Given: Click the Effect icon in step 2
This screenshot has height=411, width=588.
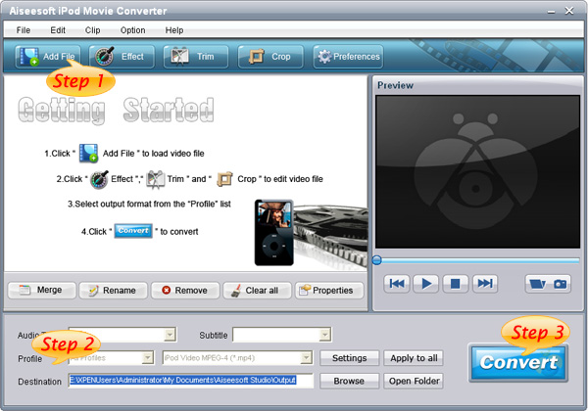Looking at the screenshot, I should [x=99, y=179].
